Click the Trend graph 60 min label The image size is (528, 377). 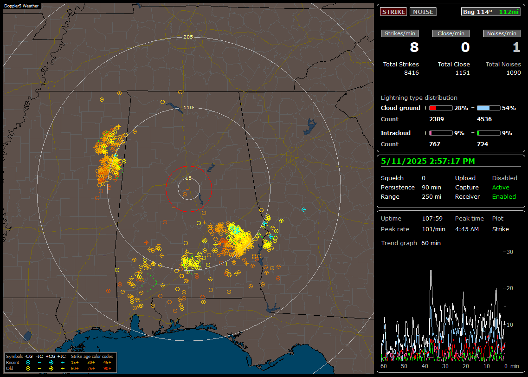[411, 243]
